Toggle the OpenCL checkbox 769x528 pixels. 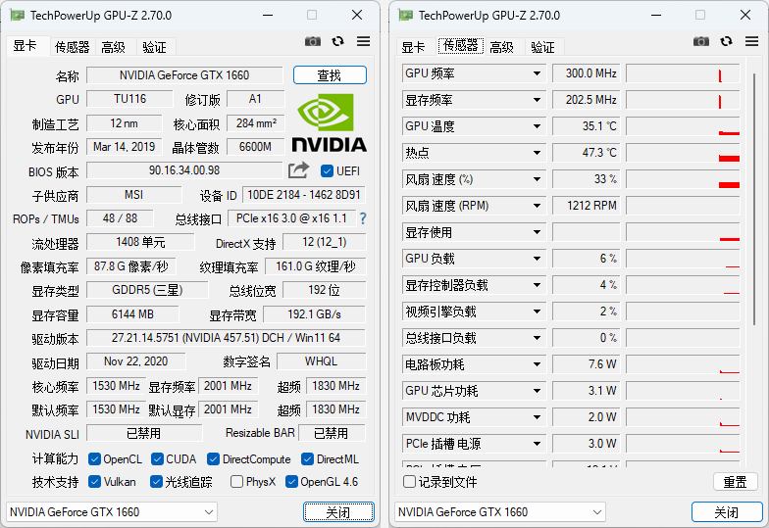pyautogui.click(x=94, y=458)
